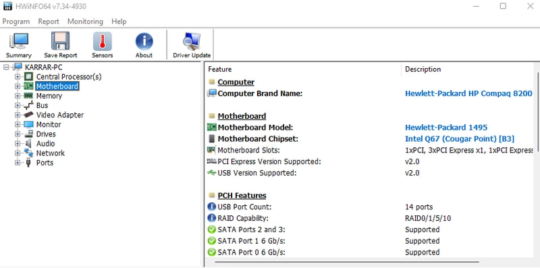Expand the Network tree node

click(x=18, y=153)
